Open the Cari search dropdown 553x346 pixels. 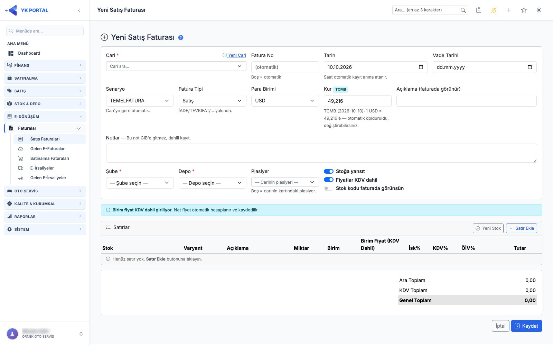pos(176,66)
